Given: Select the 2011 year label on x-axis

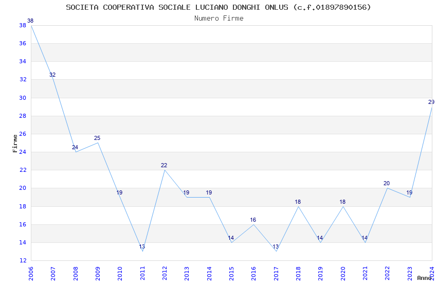Looking at the screenshot, I should 142,273.
